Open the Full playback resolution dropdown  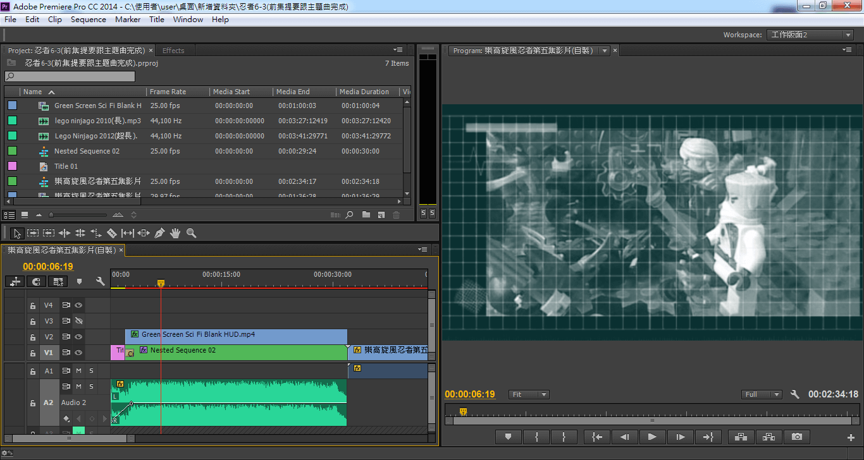coord(762,394)
